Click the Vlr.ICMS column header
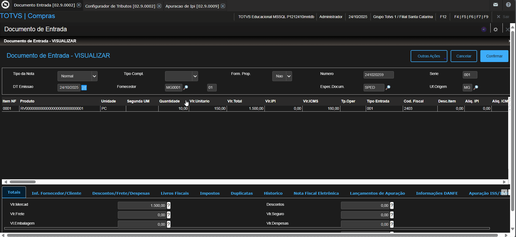The width and height of the screenshot is (516, 237). click(x=311, y=101)
